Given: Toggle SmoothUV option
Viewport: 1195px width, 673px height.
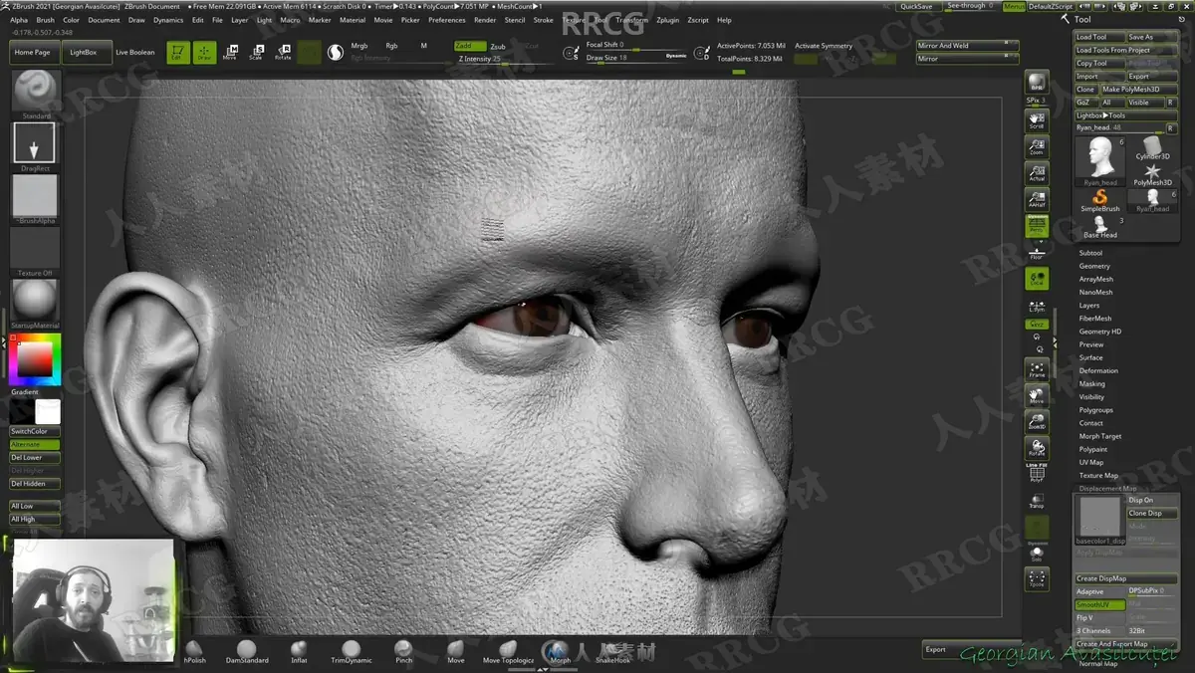Looking at the screenshot, I should 1099,604.
